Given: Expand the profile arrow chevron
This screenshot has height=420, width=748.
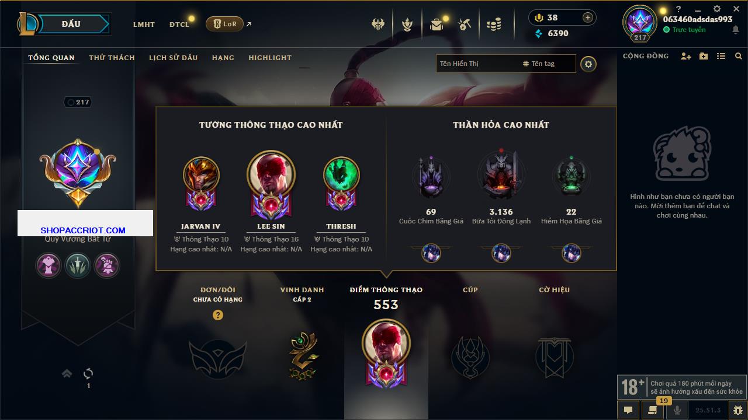Looking at the screenshot, I should [67, 373].
